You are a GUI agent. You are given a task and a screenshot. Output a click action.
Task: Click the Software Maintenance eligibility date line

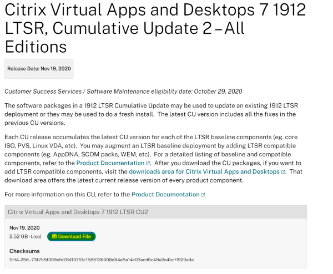(123, 92)
